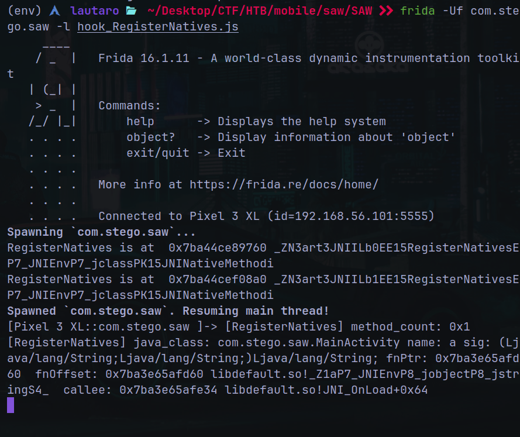
Task: Click the hook_RegisterNatives.js file name
Action: coord(158,27)
